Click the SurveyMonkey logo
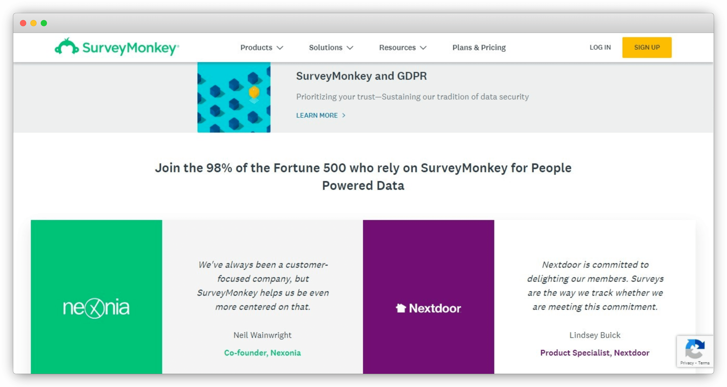The height and width of the screenshot is (387, 727). click(x=117, y=47)
